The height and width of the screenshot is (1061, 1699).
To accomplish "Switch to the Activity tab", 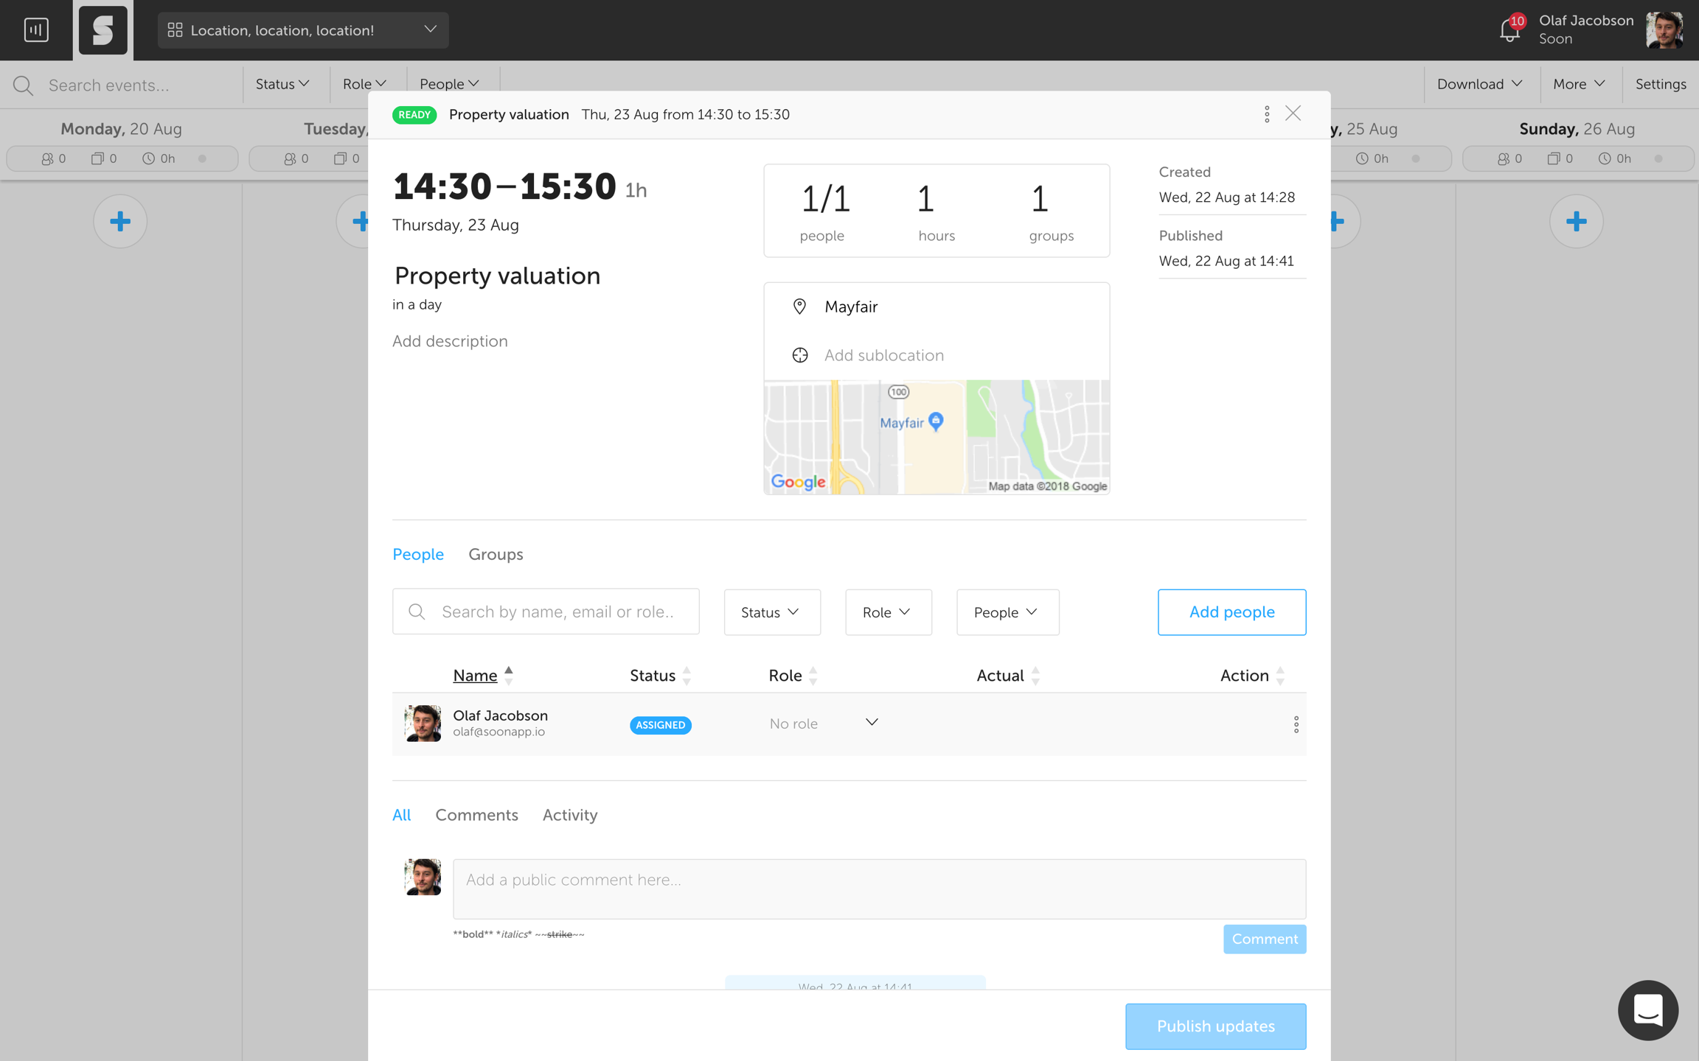I will 569,815.
